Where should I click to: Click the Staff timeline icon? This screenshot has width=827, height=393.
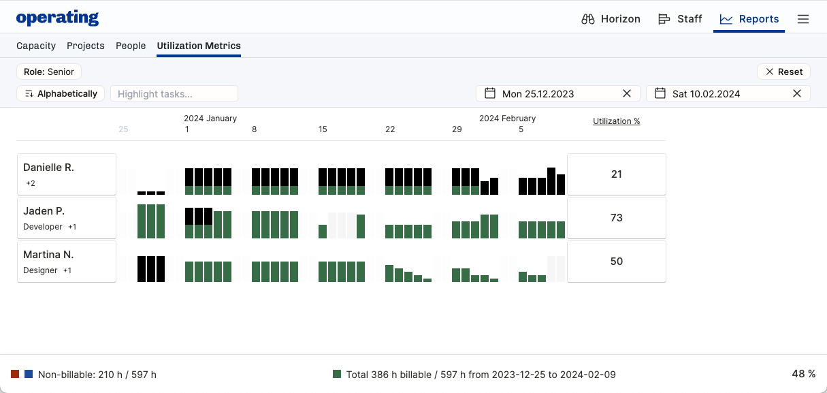click(664, 19)
